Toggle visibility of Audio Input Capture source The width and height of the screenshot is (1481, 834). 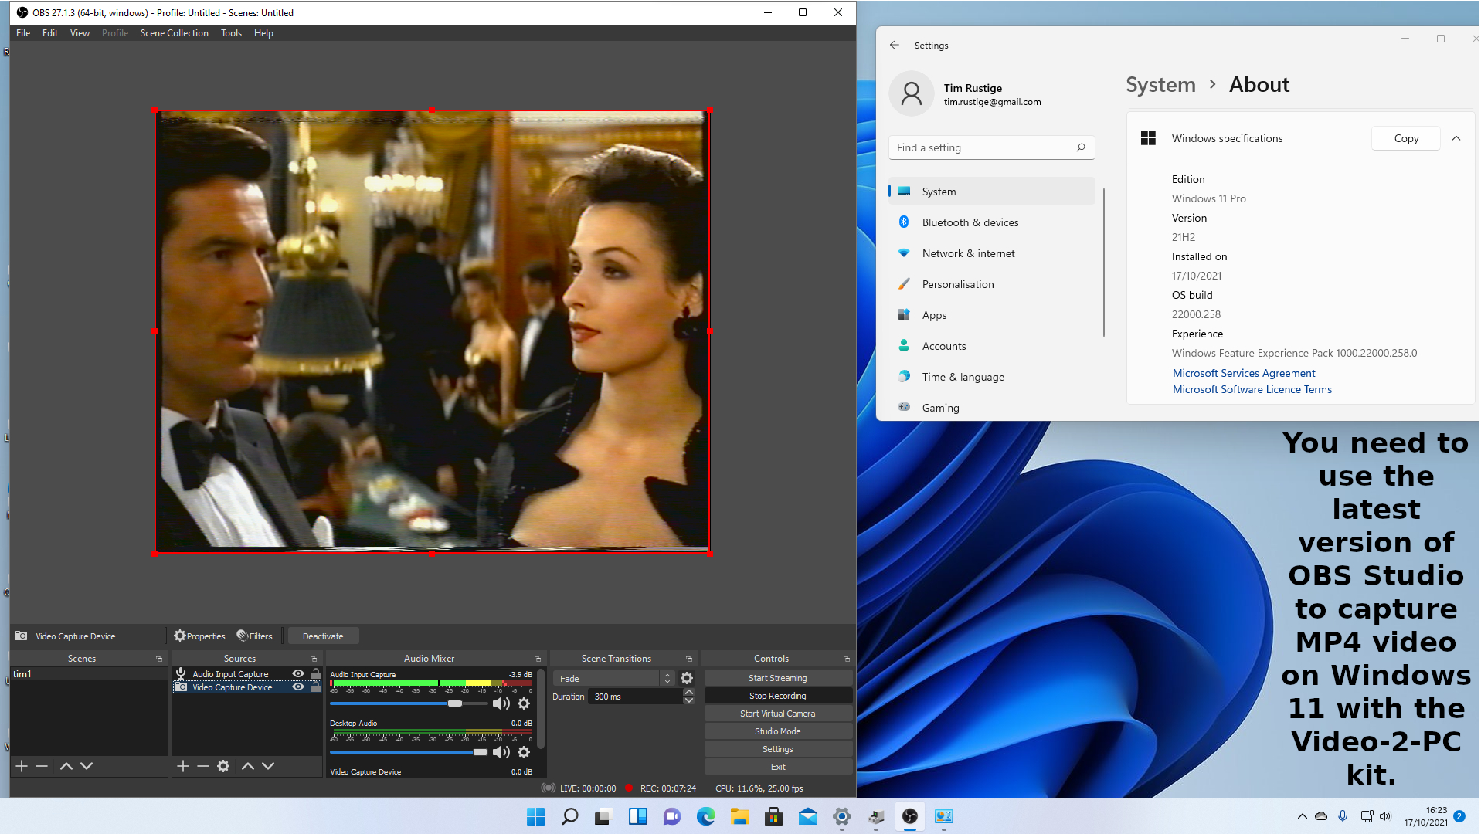tap(298, 674)
